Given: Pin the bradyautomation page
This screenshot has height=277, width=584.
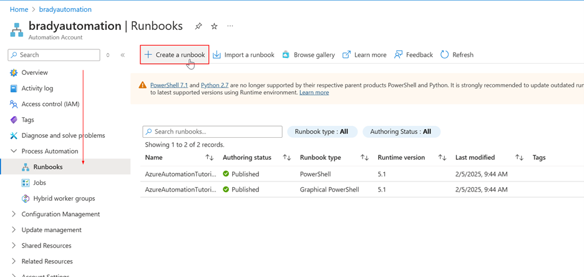Looking at the screenshot, I should (x=198, y=26).
